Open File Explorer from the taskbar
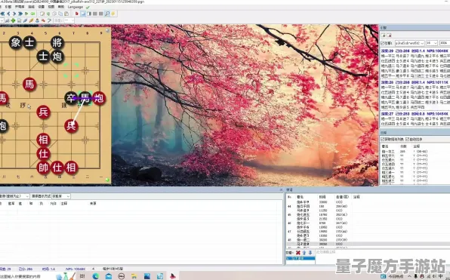Image resolution: width=450 pixels, height=280 pixels. pos(134,276)
